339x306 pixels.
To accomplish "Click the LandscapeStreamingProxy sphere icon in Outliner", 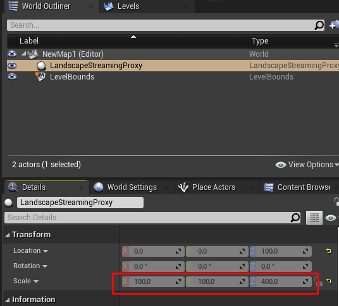I will click(41, 66).
